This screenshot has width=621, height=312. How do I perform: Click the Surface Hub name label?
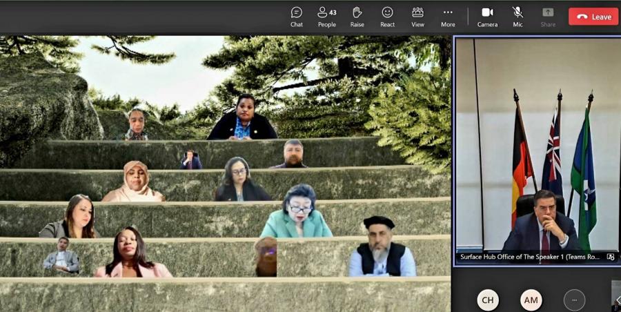530,257
